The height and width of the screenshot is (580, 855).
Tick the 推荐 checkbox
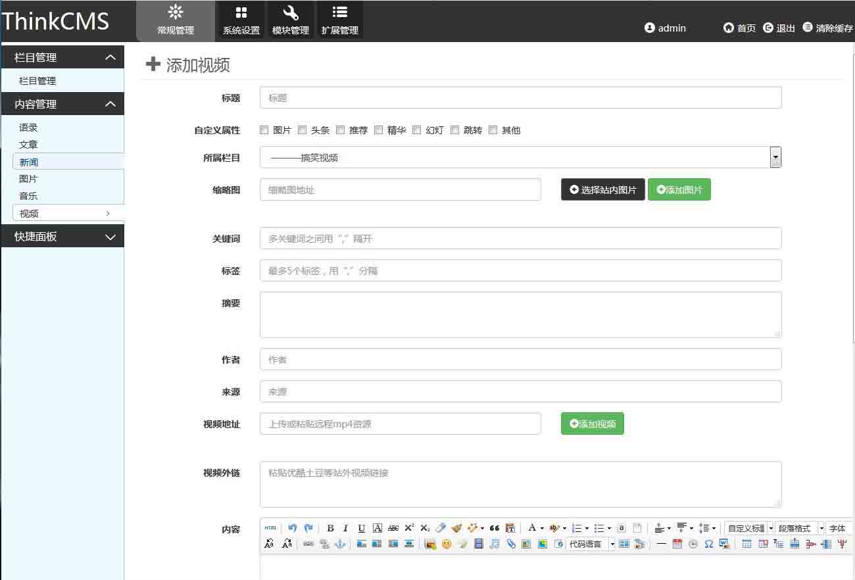340,130
